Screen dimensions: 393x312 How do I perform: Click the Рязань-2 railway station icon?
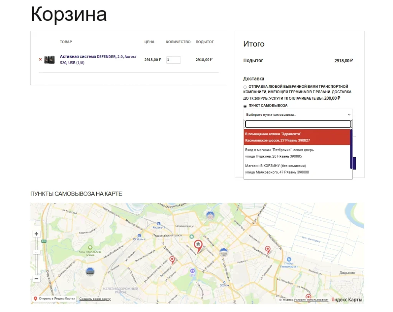[x=139, y=235]
